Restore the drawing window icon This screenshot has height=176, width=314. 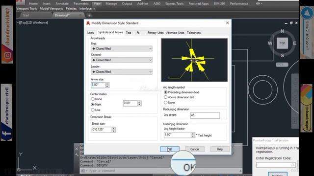[291, 23]
